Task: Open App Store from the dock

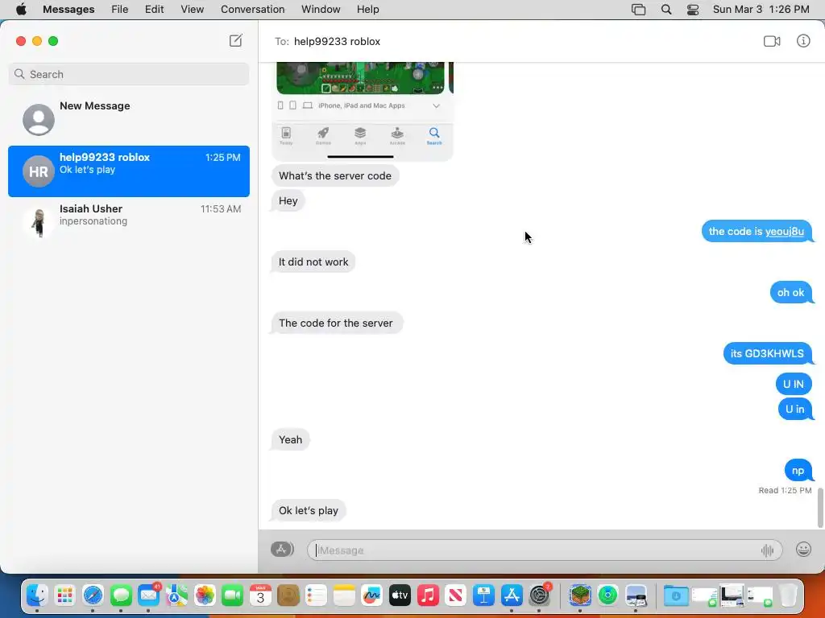Action: tap(512, 595)
